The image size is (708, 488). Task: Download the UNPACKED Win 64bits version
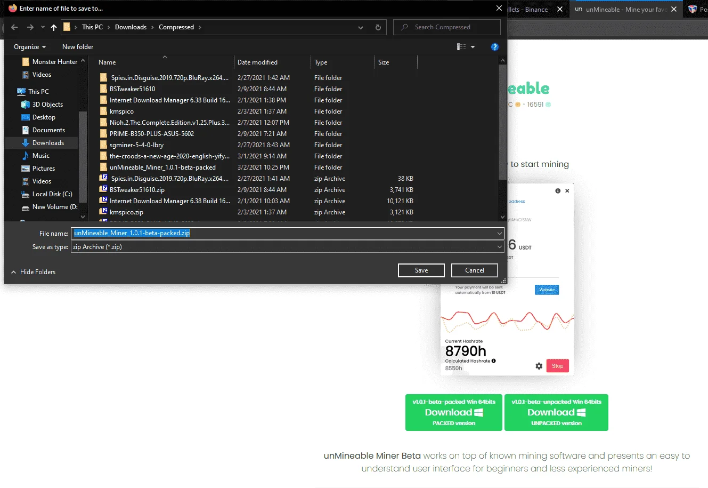coord(556,412)
